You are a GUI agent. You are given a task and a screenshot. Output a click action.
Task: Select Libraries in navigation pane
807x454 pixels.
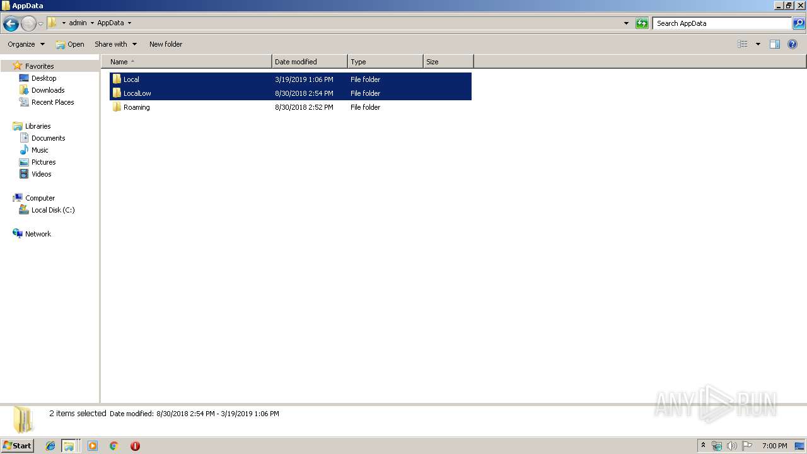(x=38, y=126)
